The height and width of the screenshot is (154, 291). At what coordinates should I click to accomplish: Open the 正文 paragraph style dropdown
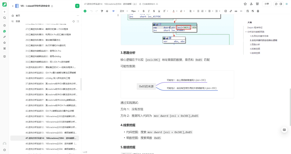[x=123, y=11]
